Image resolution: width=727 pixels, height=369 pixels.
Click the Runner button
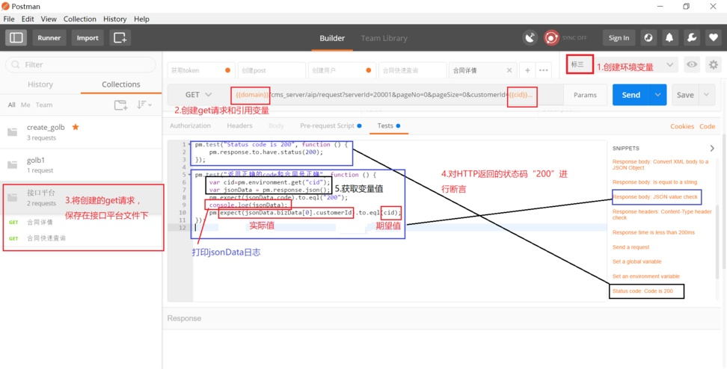[x=49, y=37]
